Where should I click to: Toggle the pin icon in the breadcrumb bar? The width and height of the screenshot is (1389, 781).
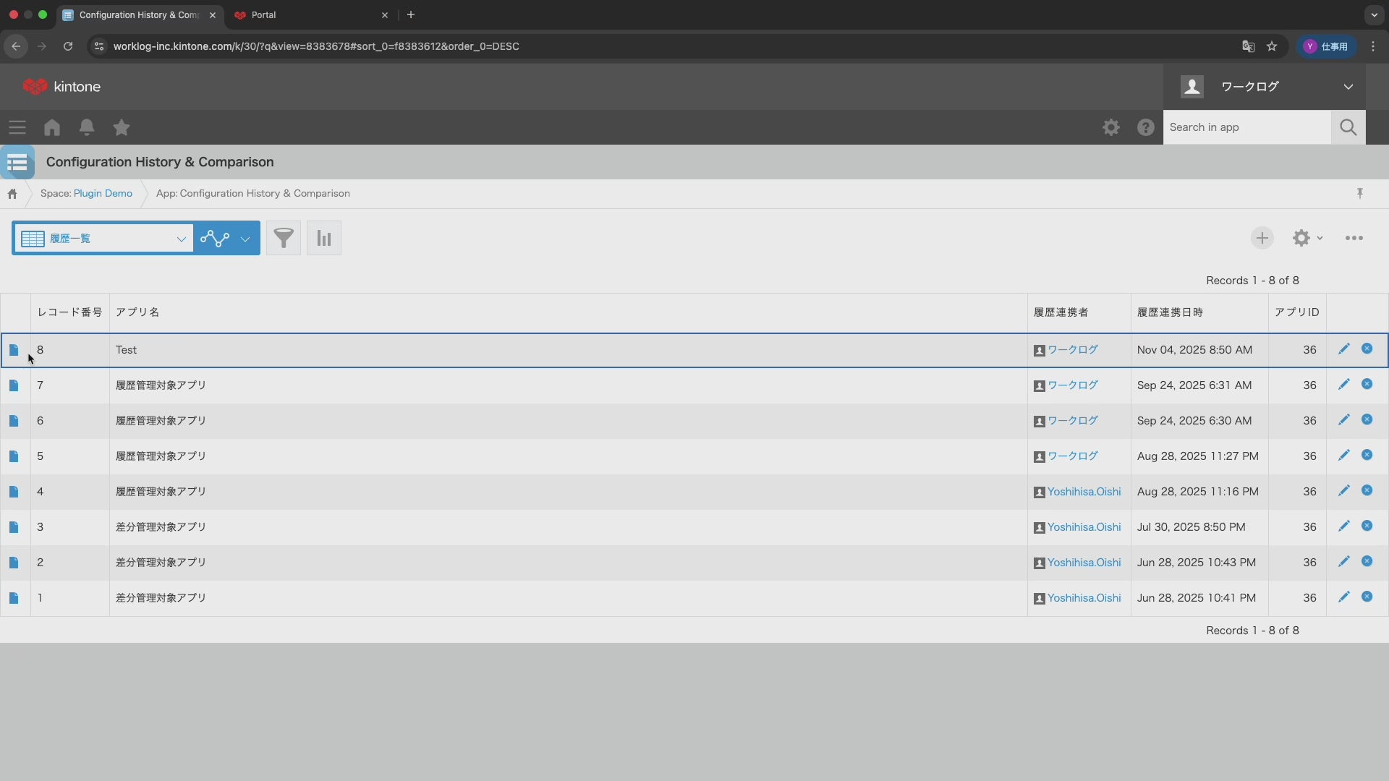(x=1360, y=193)
